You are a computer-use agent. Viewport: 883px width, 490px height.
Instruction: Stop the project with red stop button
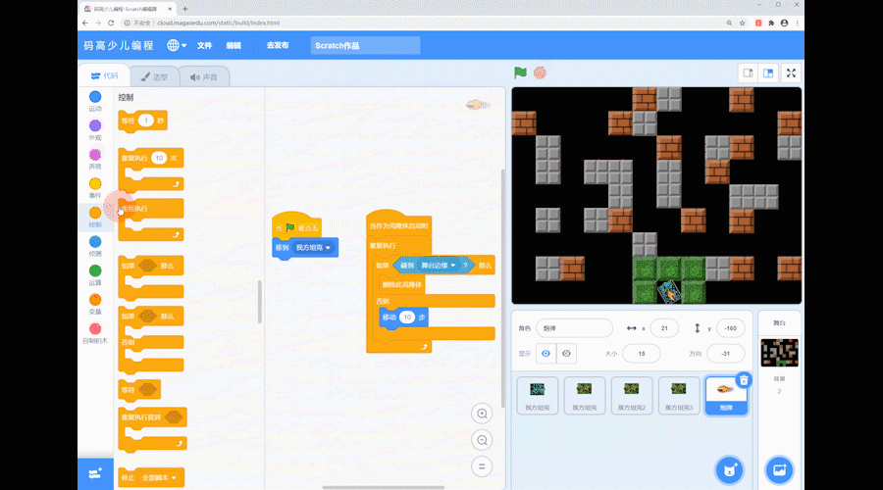[540, 73]
